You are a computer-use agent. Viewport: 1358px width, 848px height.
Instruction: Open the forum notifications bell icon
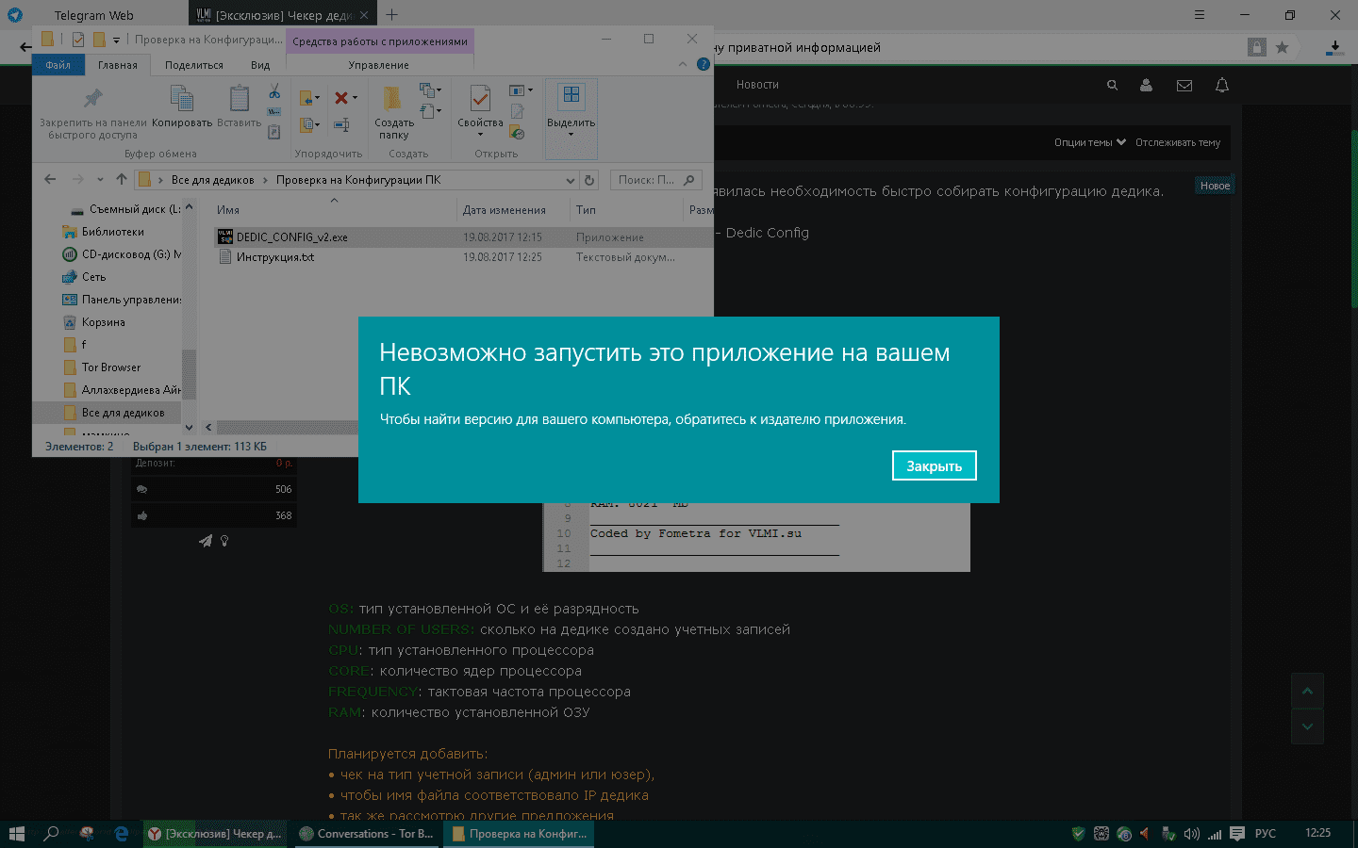pyautogui.click(x=1222, y=85)
